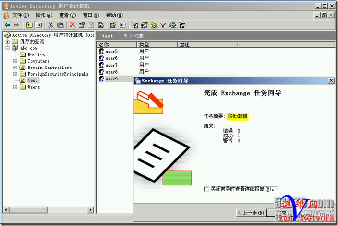Click the action pane toggle icon next to Help
The height and width of the screenshot is (226, 338).
[122, 25]
